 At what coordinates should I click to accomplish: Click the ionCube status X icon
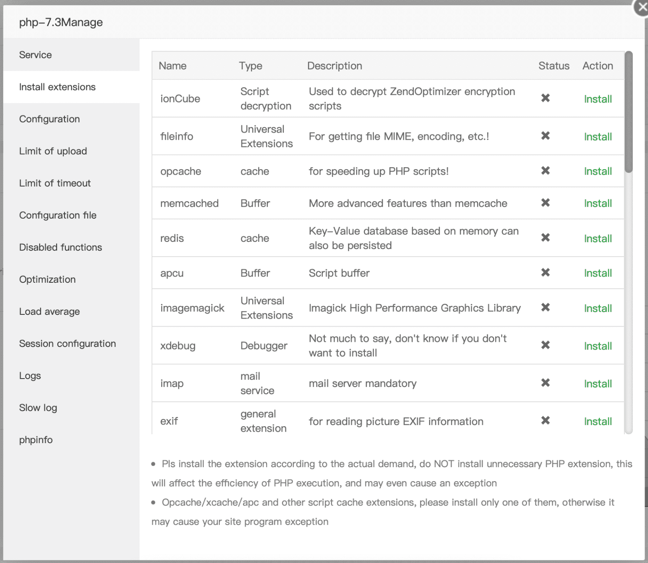[x=545, y=98]
